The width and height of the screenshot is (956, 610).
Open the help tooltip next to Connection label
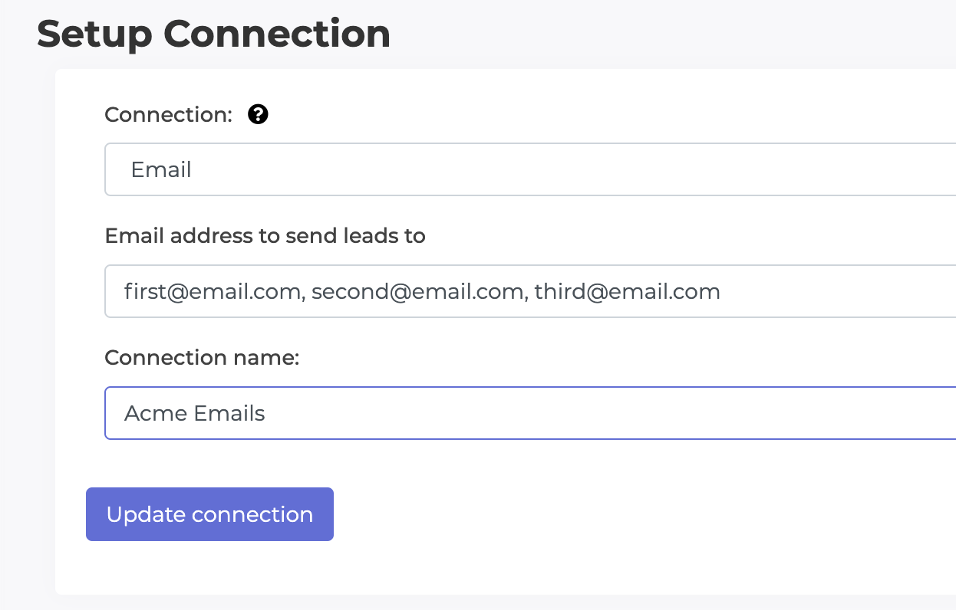coord(258,114)
